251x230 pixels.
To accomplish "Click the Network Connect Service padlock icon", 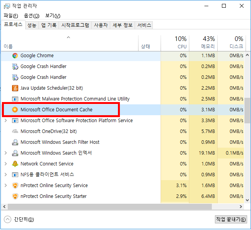I will click(15, 164).
